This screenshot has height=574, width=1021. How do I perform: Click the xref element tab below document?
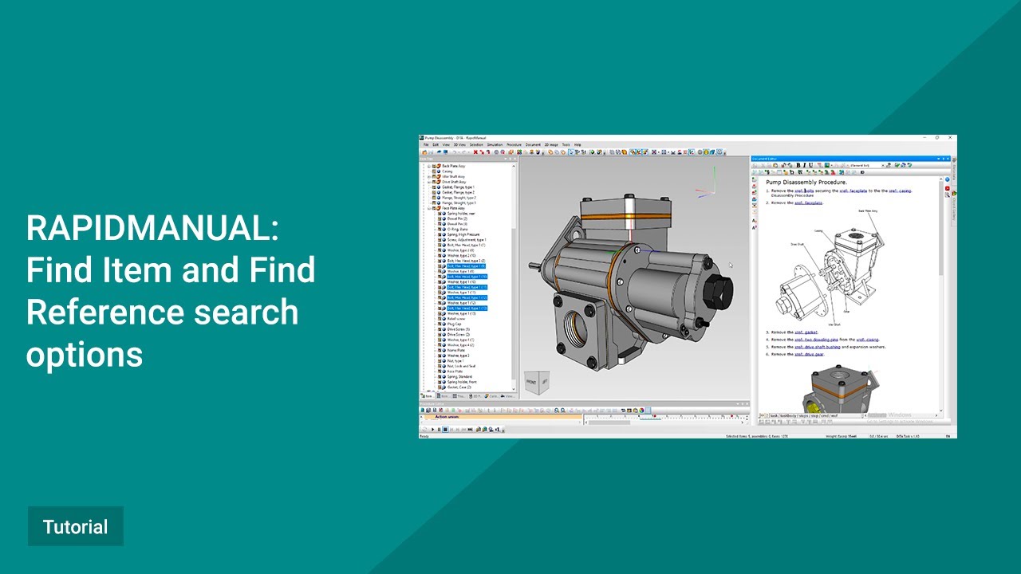[x=833, y=415]
